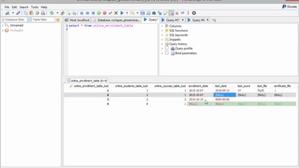Viewport: 299px width, 168px height.
Task: Click the Donate button
Action: [x=290, y=7]
